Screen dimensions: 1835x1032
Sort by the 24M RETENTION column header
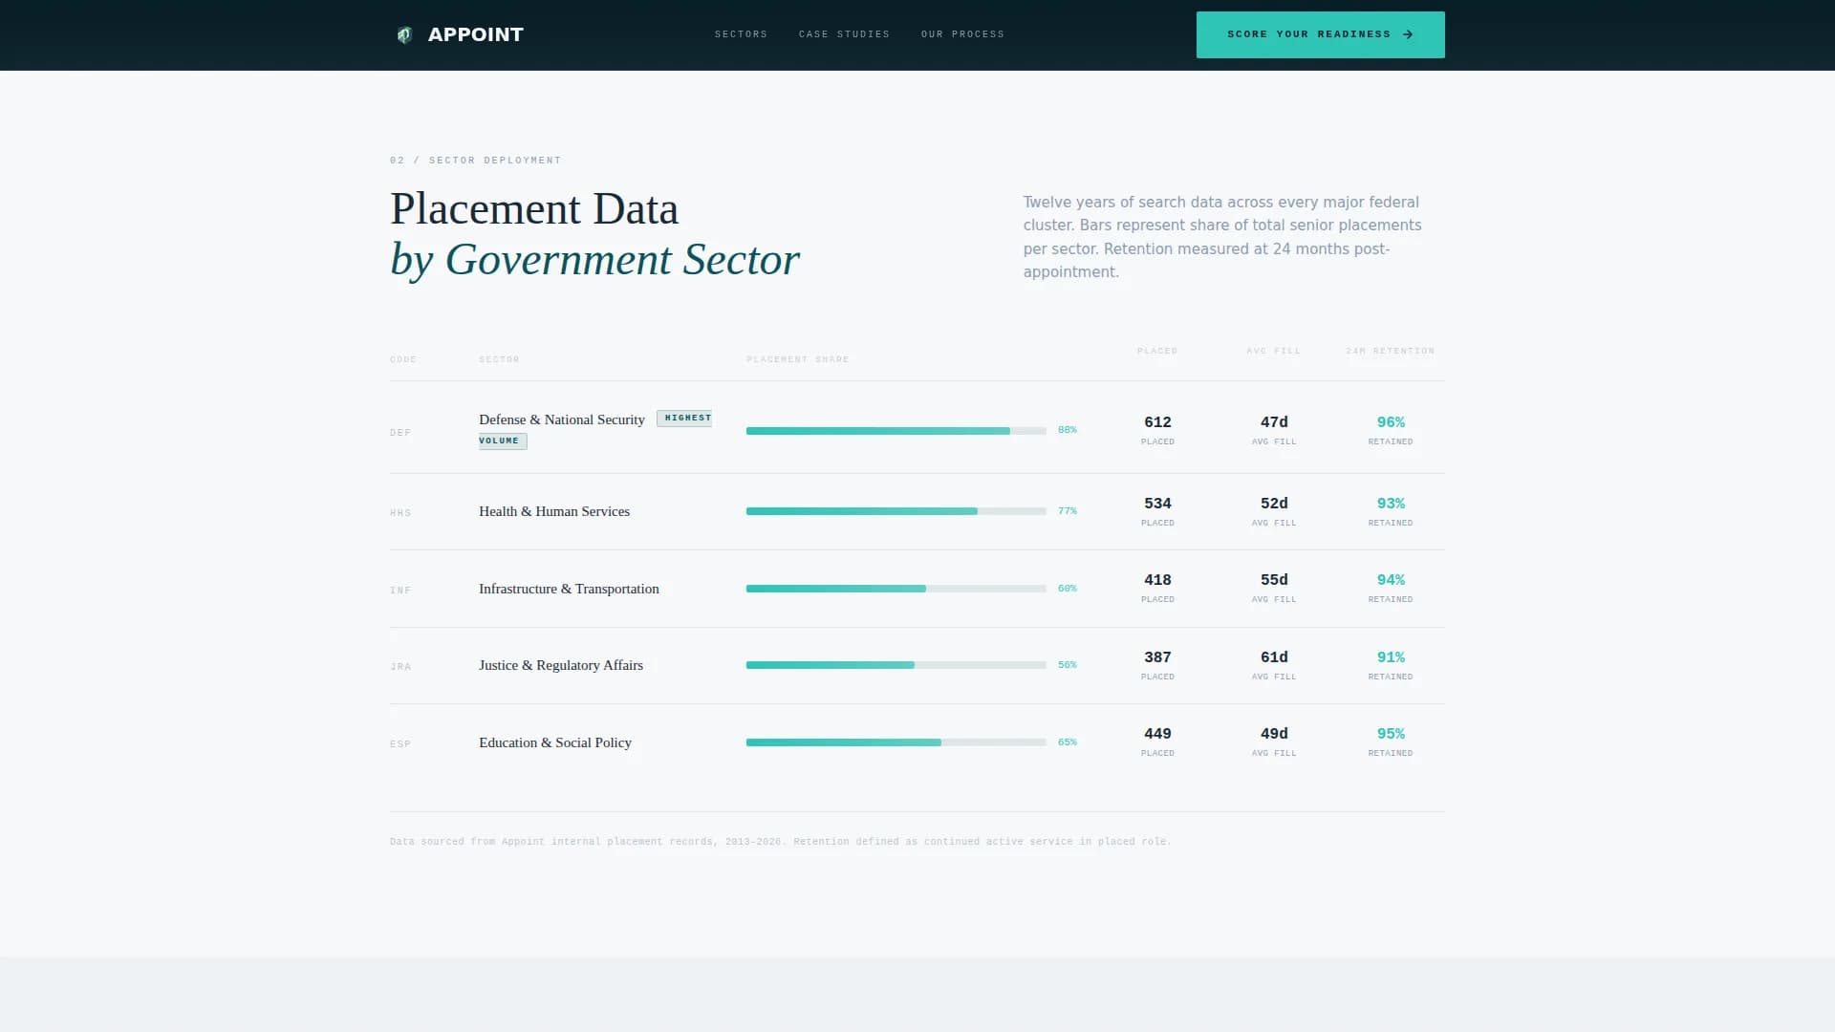tap(1390, 351)
